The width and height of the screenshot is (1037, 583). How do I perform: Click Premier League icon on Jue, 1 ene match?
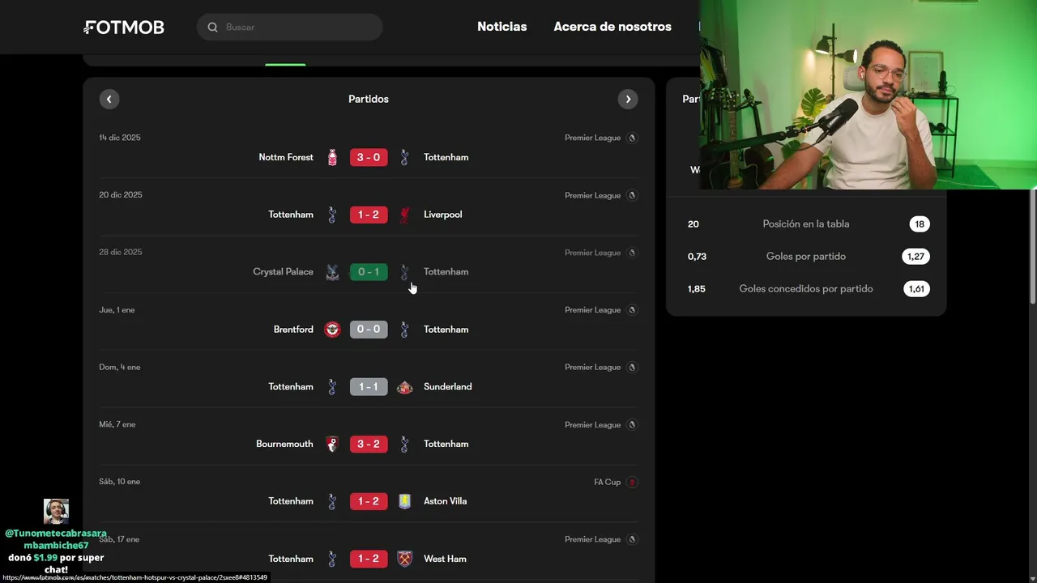[632, 310]
